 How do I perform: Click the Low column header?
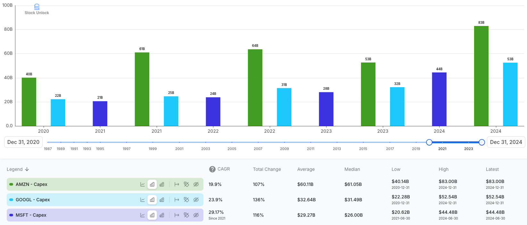point(396,169)
